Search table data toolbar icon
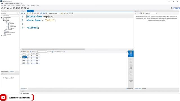This screenshot has height=101, width=180. 25,8
